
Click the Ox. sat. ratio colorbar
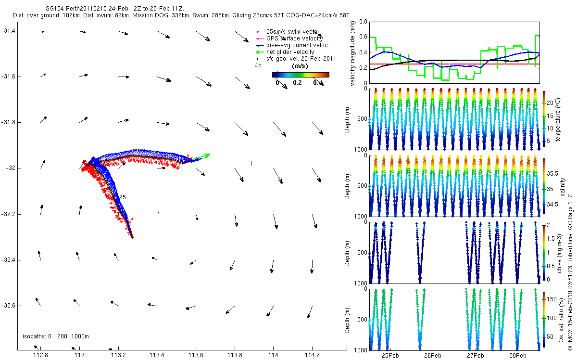(544, 319)
